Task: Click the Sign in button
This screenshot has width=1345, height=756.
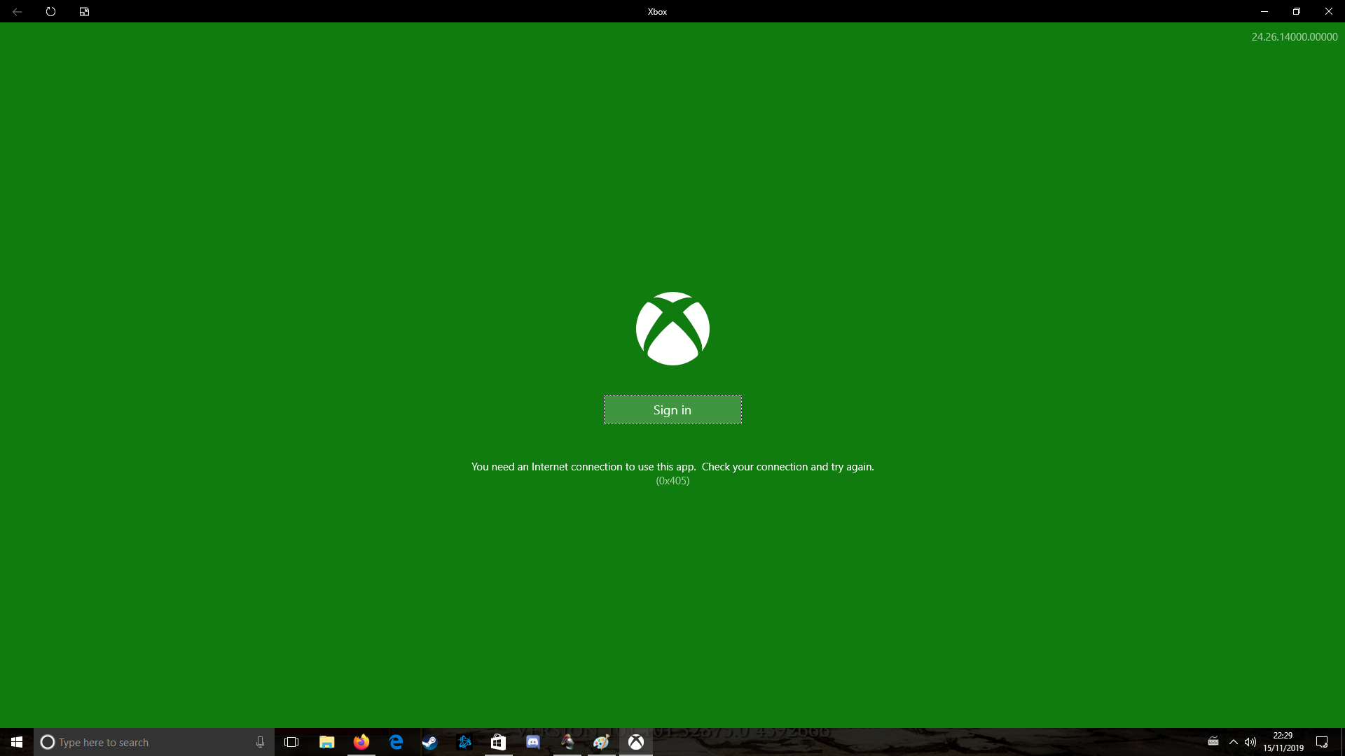Action: pyautogui.click(x=672, y=409)
